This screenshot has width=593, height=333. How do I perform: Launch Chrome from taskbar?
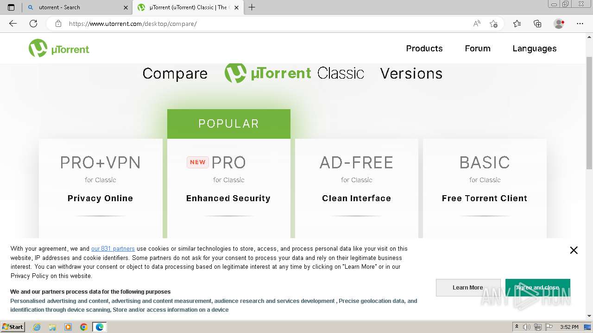click(84, 327)
